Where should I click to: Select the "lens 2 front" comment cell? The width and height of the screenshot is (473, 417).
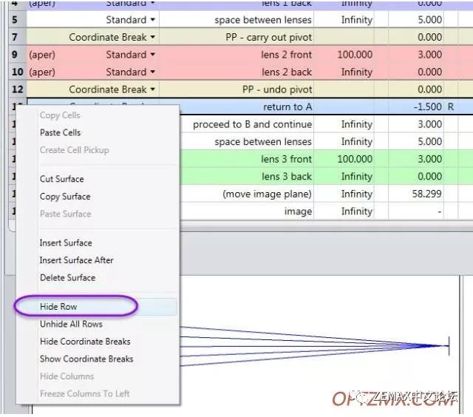(287, 55)
